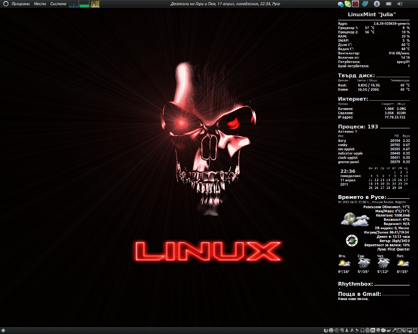
Task: Launch Firefox from the bottom panel
Action: [x=326, y=330]
